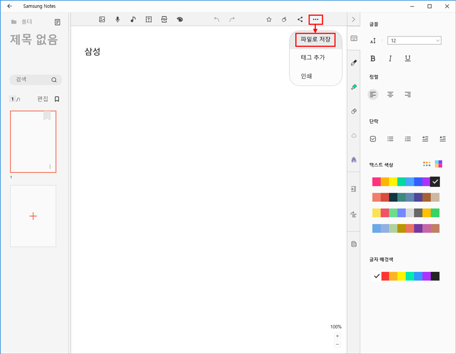Screen dimensions: 456x354
Task: Select the lasso selection tool
Action: [x=353, y=135]
